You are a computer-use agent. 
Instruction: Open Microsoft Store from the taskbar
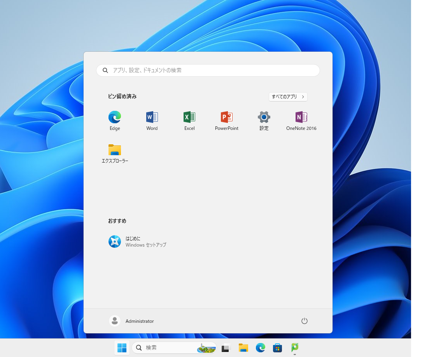tap(277, 348)
